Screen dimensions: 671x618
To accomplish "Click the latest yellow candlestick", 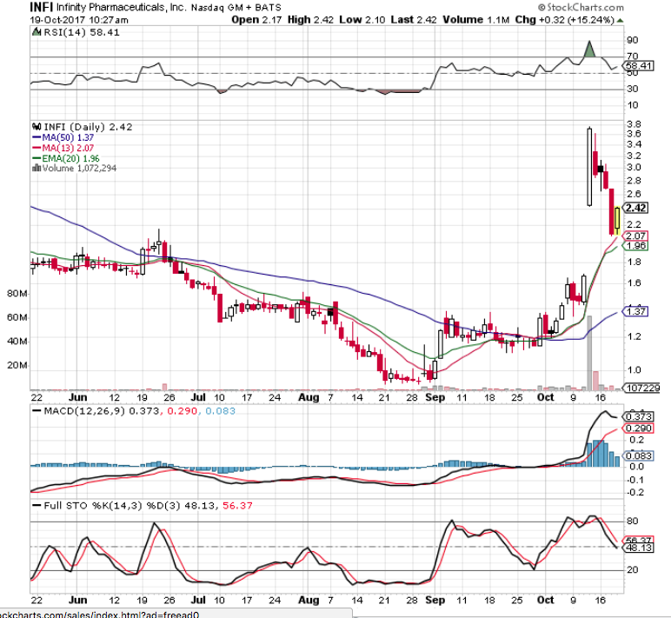I will 617,221.
